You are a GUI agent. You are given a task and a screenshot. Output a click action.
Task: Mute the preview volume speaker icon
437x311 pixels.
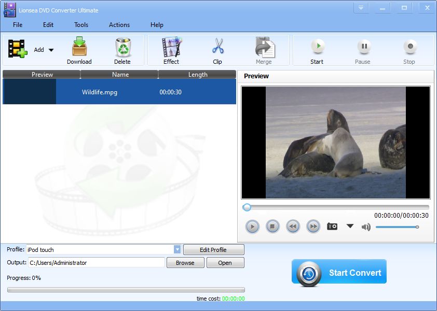pyautogui.click(x=366, y=227)
